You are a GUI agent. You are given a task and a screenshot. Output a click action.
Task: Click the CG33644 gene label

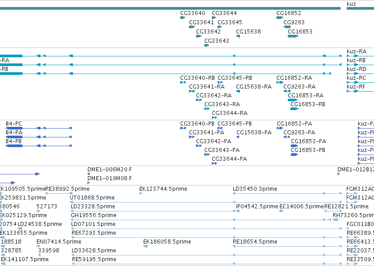click(x=224, y=13)
